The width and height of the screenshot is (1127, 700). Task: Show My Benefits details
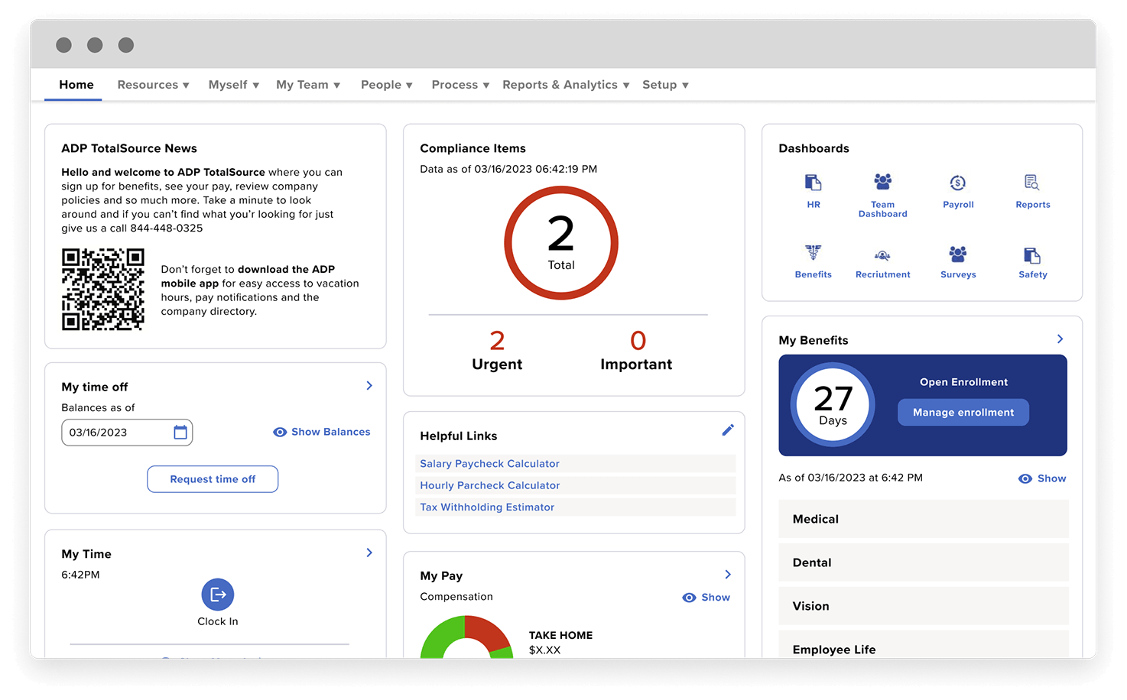pos(1042,478)
